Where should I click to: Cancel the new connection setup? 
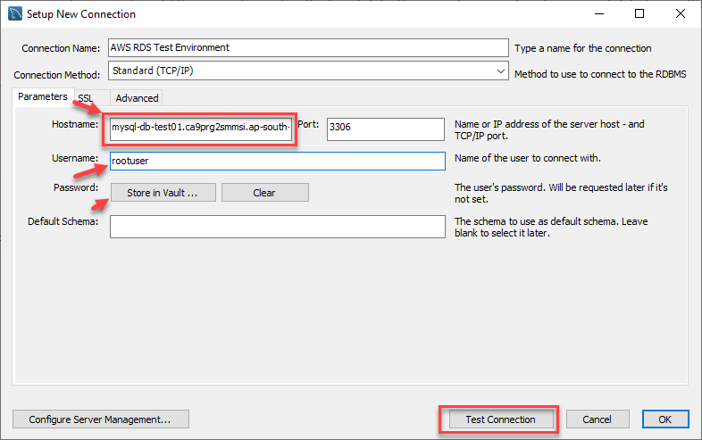[598, 419]
